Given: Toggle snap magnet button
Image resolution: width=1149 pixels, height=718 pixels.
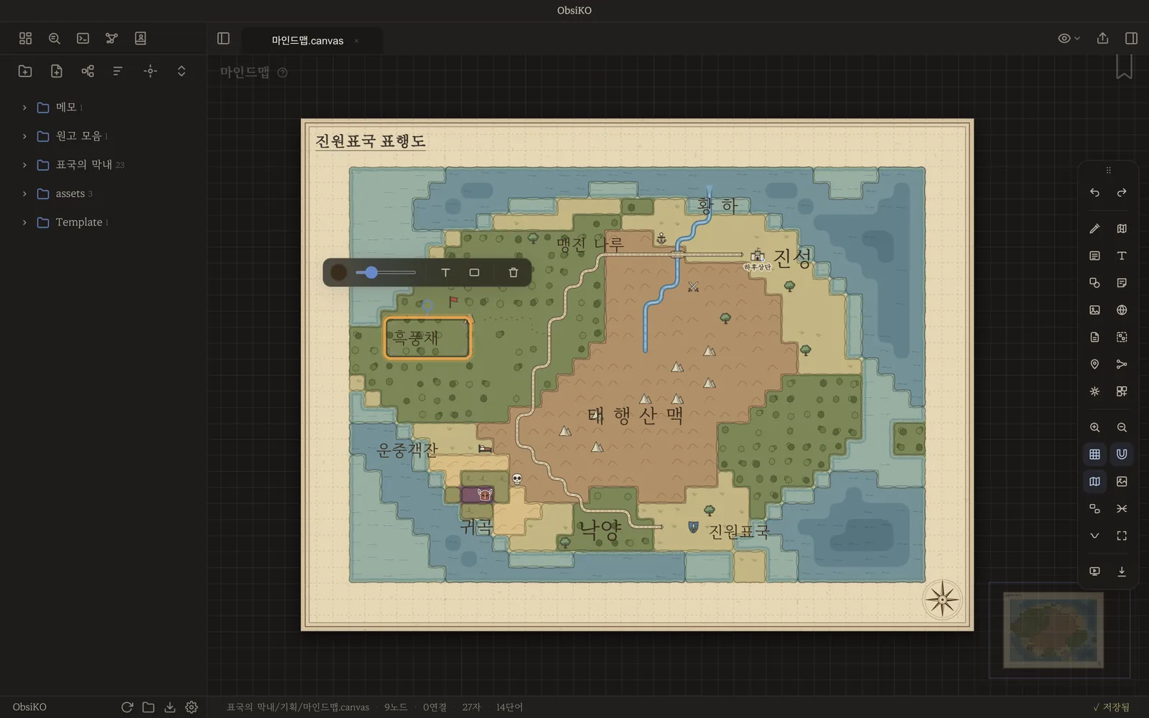Looking at the screenshot, I should click(1122, 454).
